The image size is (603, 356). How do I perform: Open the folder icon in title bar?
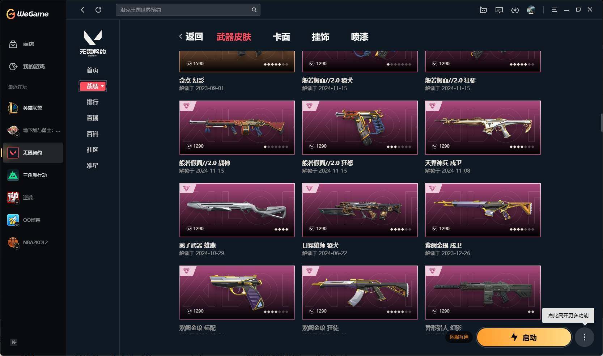483,10
